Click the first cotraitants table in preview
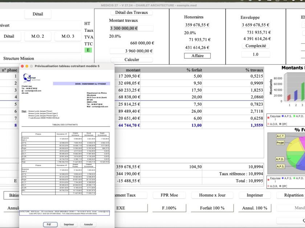The height and width of the screenshot is (228, 305). pos(66,148)
